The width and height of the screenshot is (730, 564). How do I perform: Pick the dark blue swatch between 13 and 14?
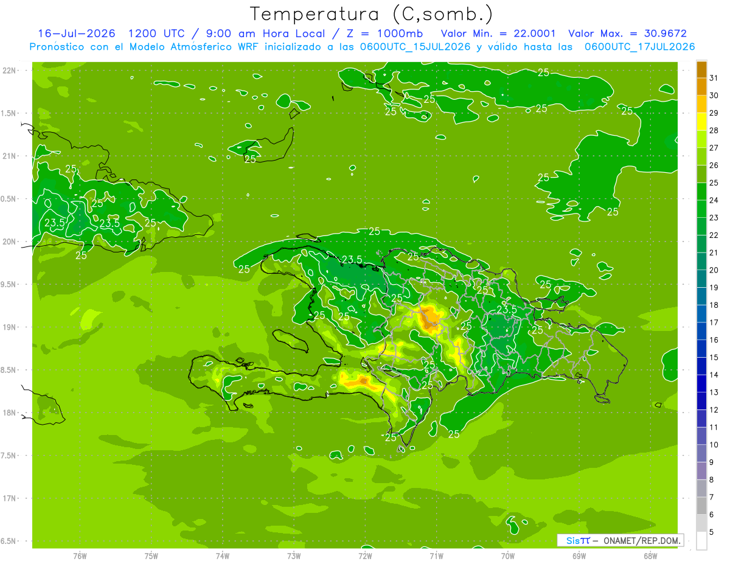[701, 383]
